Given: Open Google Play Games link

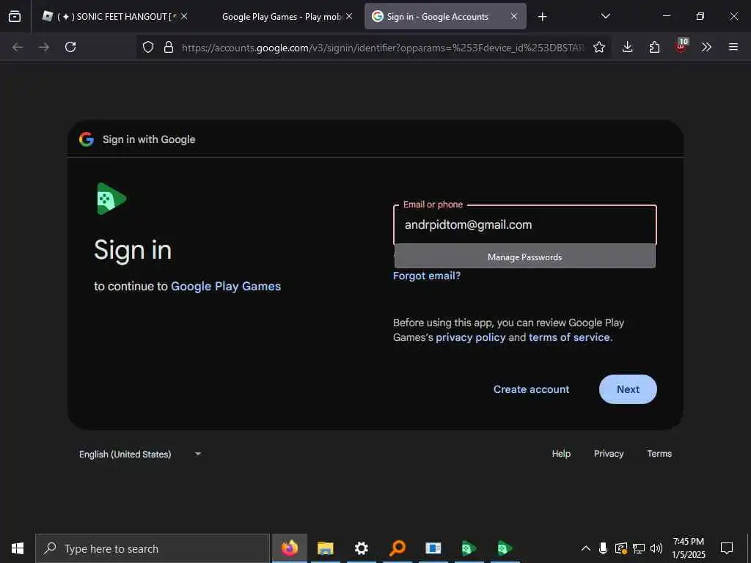Looking at the screenshot, I should tap(226, 287).
